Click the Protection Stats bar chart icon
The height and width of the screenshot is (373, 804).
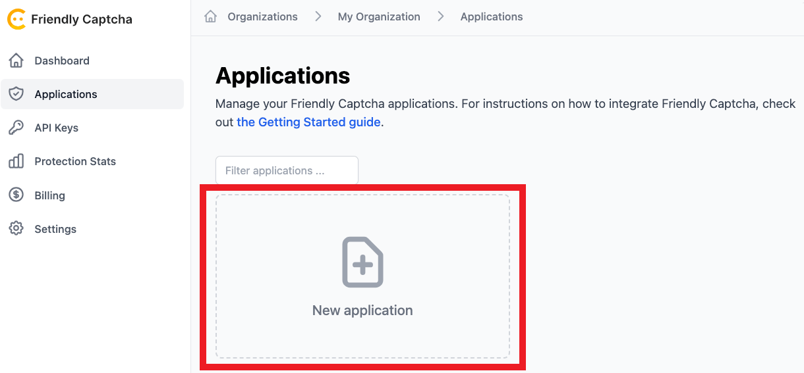(x=16, y=161)
